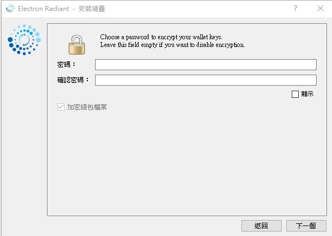332x236 pixels.
Task: Click the "Leave this field empty" text line
Action: tap(172, 45)
